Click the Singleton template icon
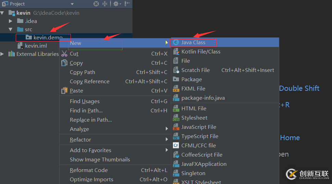This screenshot has height=184, width=332. 176,173
